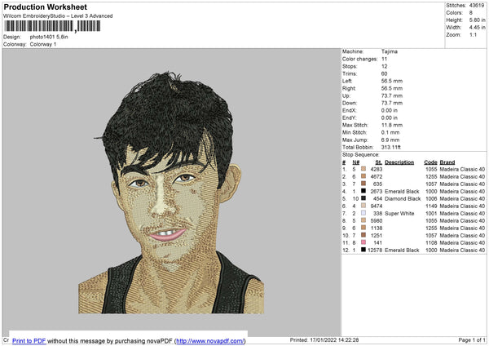Click the Color changes value 11
This screenshot has height=346, width=489.
pos(384,59)
